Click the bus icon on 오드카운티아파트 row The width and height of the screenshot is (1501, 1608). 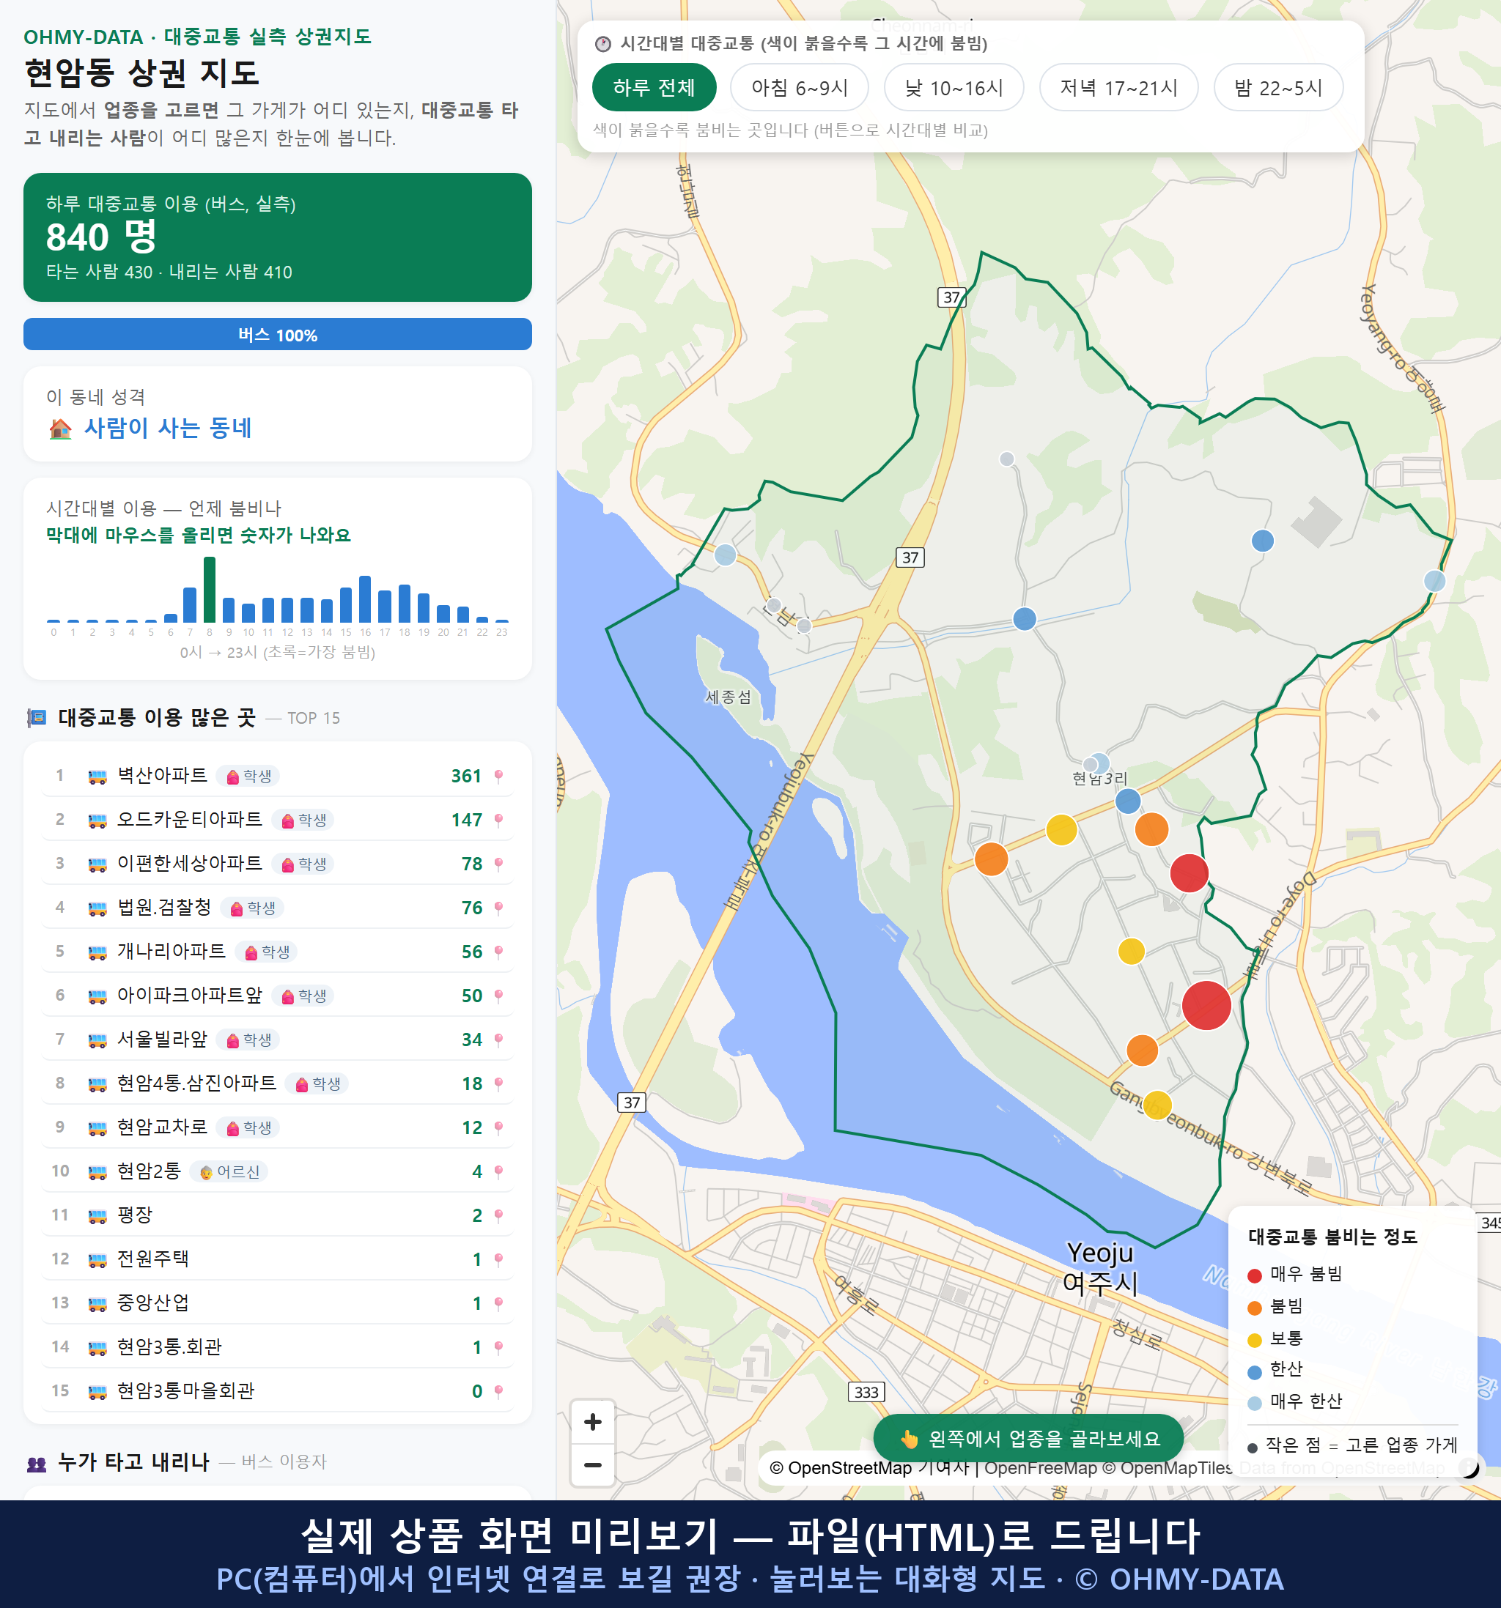click(97, 820)
